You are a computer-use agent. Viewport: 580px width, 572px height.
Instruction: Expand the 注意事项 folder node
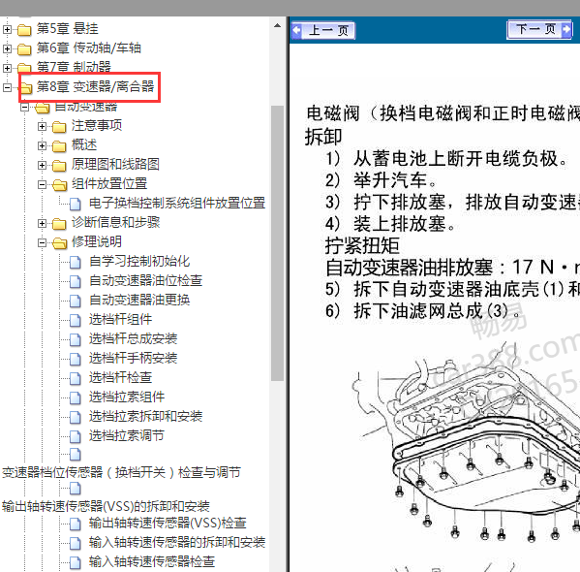(43, 126)
